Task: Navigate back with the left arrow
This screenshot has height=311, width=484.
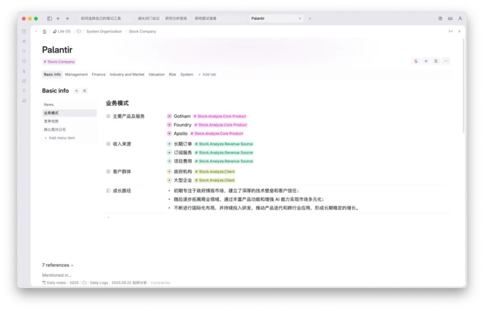Action: click(58, 18)
